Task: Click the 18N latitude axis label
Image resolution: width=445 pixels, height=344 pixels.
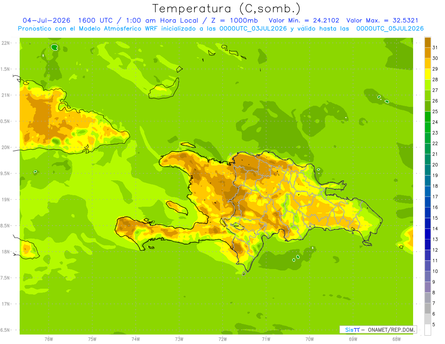Action: [5, 252]
